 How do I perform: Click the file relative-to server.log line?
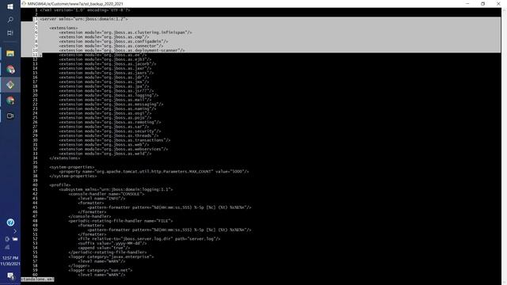[x=149, y=239]
